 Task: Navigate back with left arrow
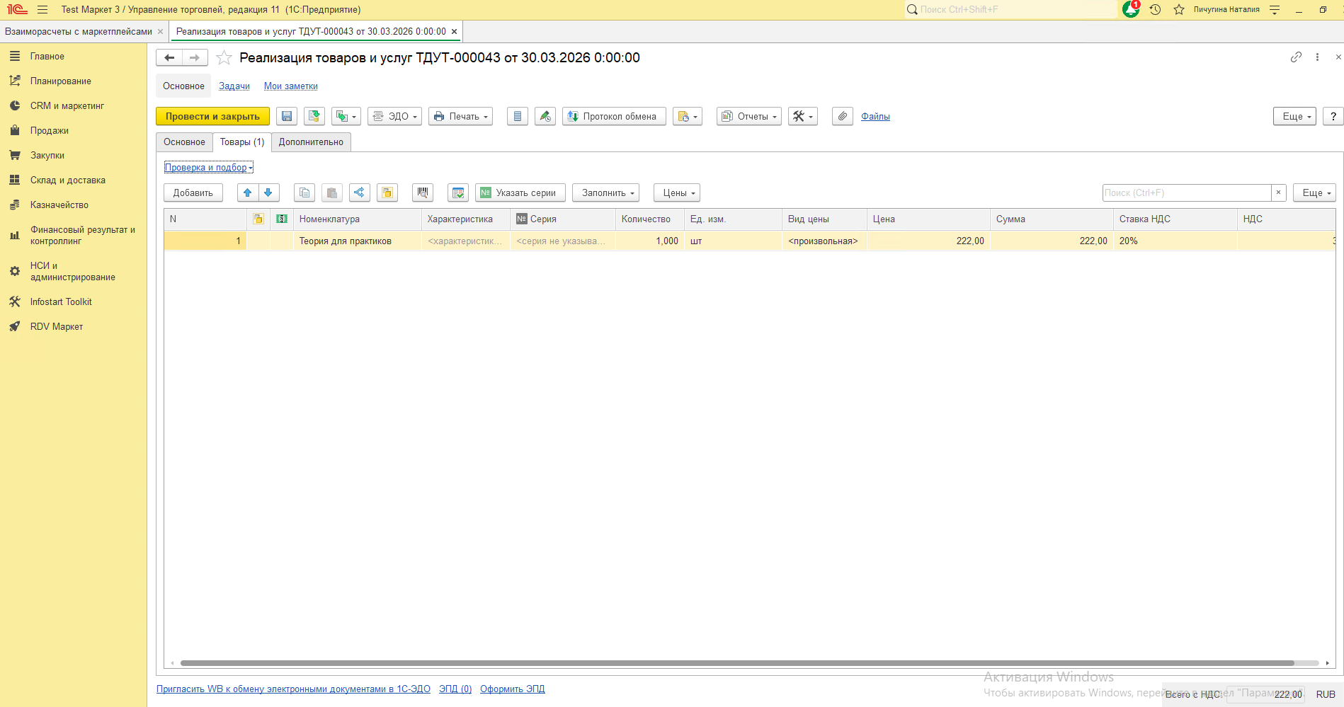pos(169,58)
